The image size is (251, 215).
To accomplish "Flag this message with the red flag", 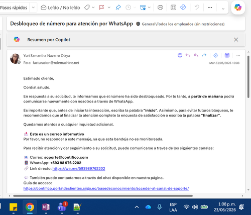I will (x=101, y=8).
